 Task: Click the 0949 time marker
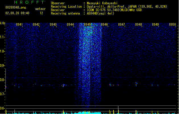[x=155, y=25]
